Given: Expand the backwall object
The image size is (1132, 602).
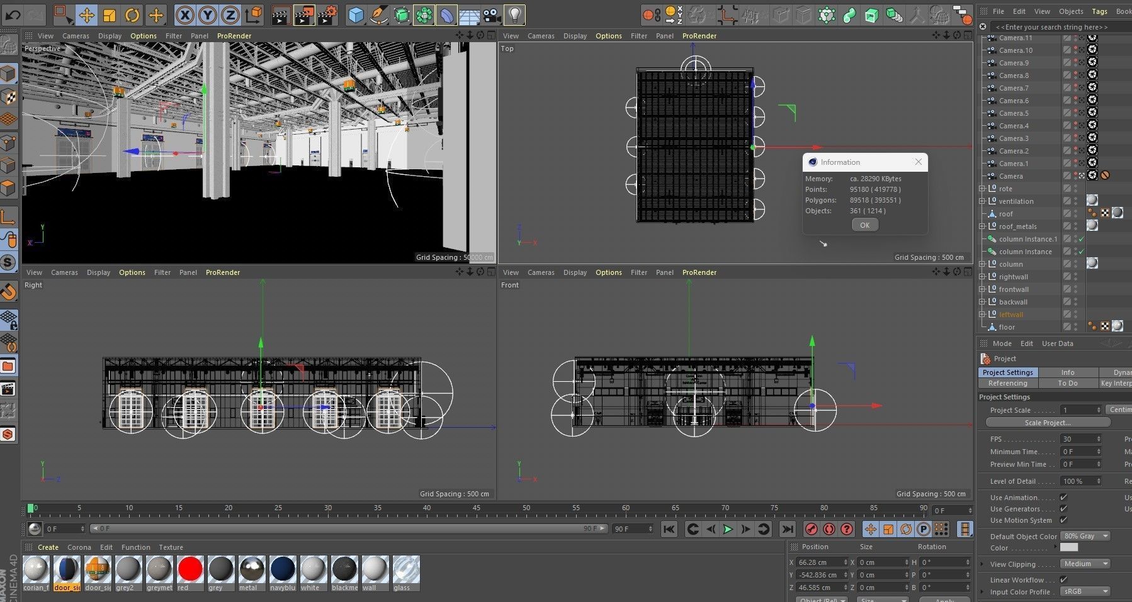Looking at the screenshot, I should coord(982,302).
